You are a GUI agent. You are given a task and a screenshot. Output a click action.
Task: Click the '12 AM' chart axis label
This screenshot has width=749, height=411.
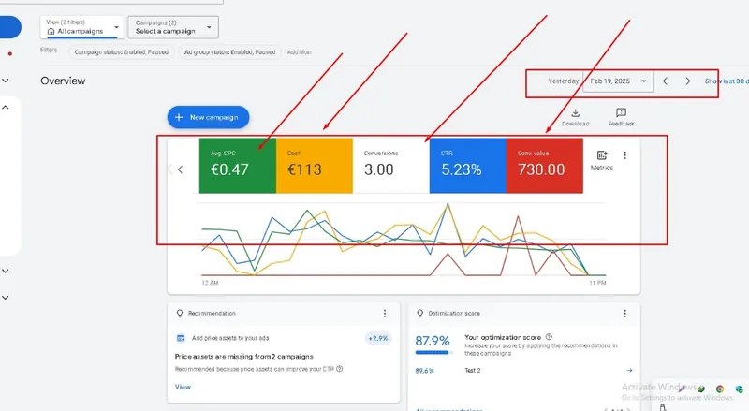click(x=210, y=283)
